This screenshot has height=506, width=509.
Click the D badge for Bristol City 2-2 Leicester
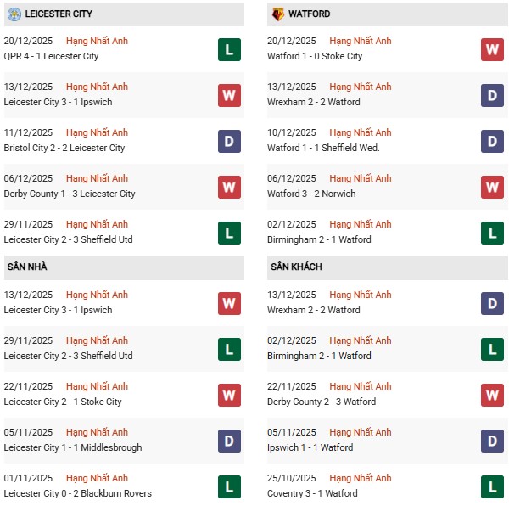point(229,141)
